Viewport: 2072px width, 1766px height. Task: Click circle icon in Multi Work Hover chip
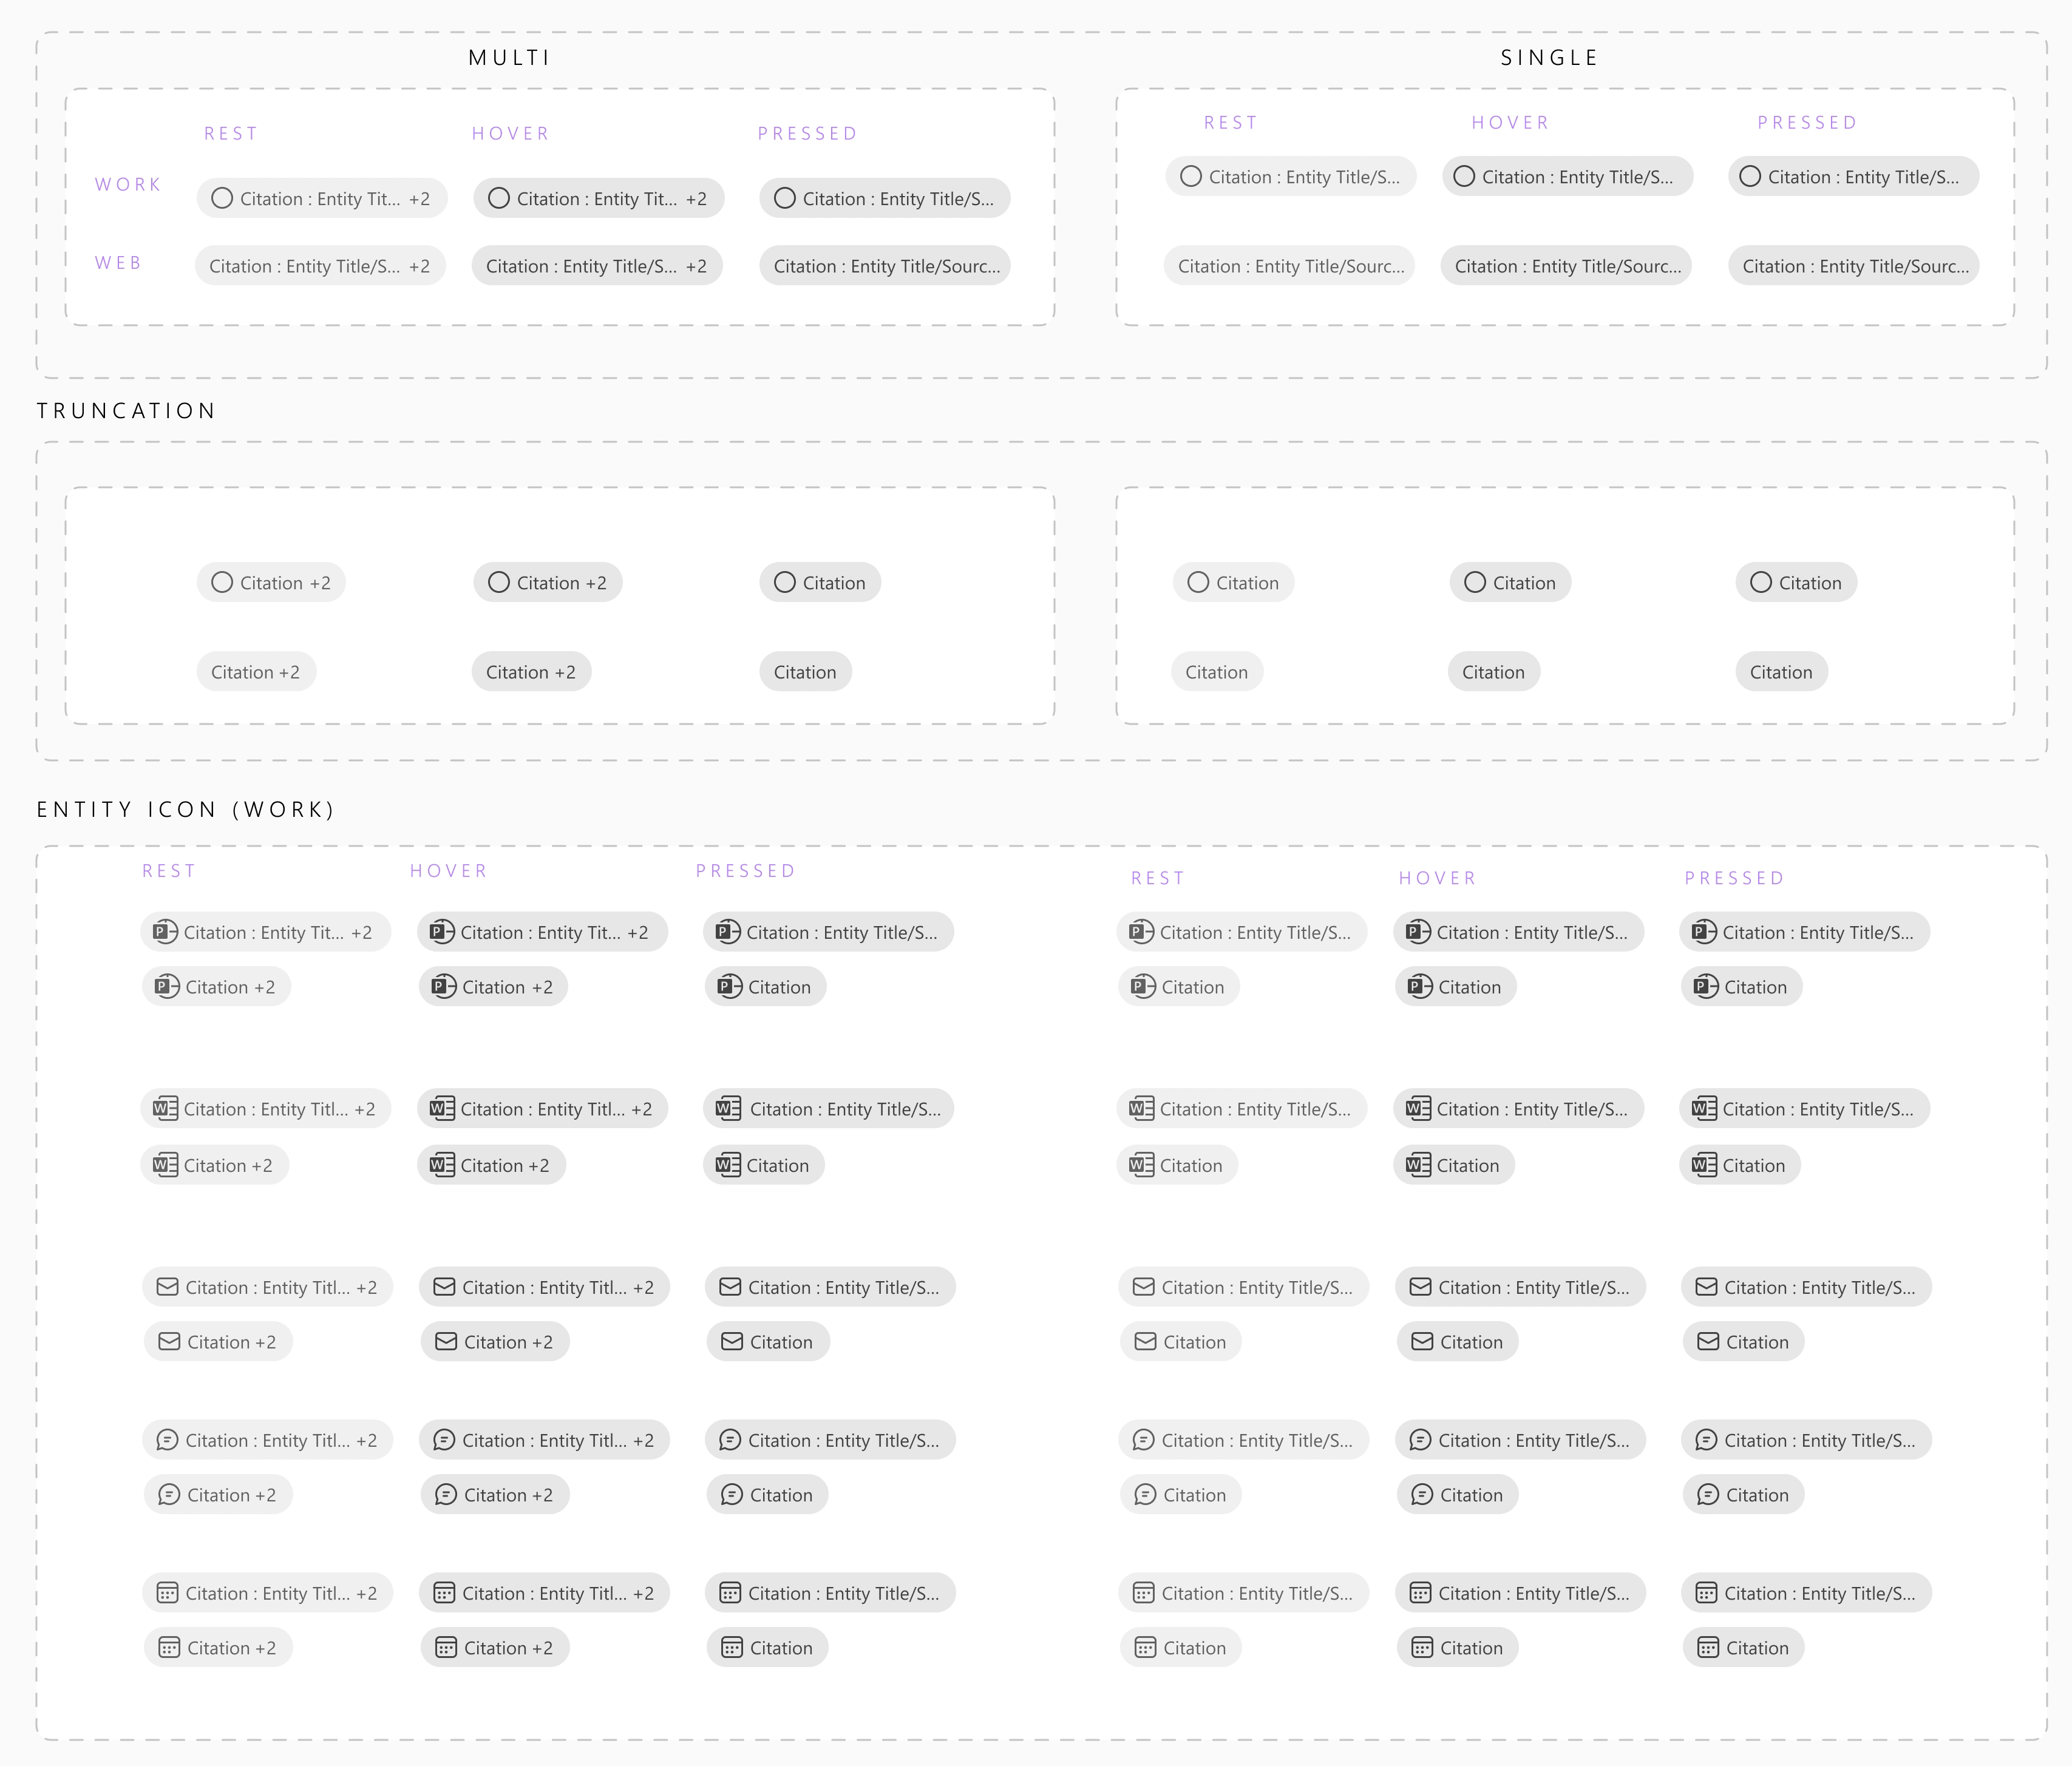tap(499, 198)
